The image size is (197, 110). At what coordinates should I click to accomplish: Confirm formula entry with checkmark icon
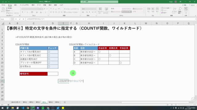coord(20,19)
